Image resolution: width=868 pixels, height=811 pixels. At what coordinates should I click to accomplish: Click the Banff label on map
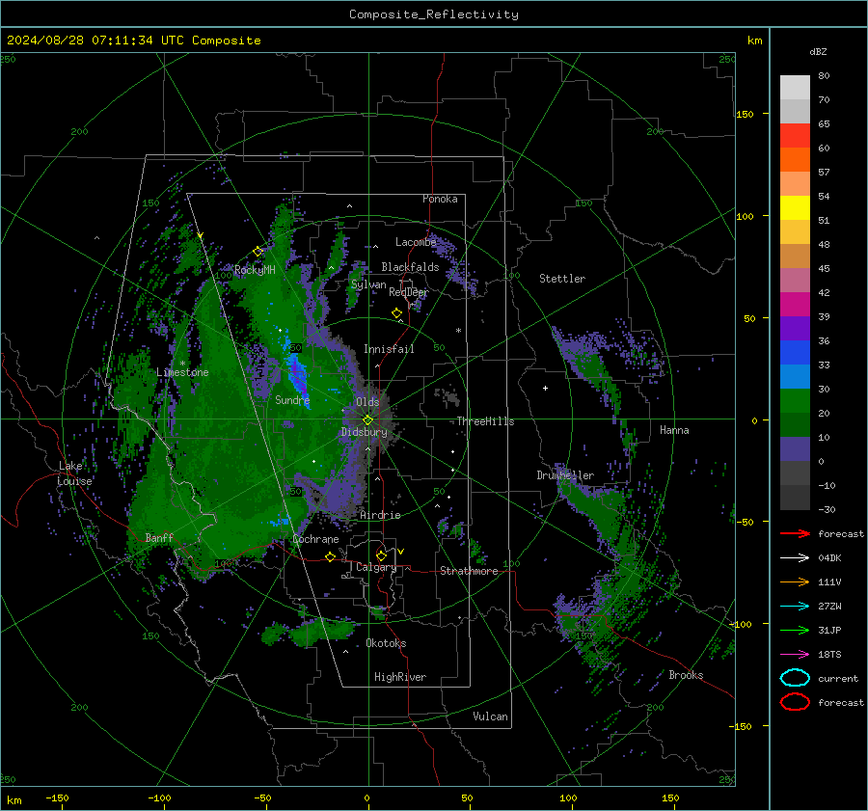[159, 537]
